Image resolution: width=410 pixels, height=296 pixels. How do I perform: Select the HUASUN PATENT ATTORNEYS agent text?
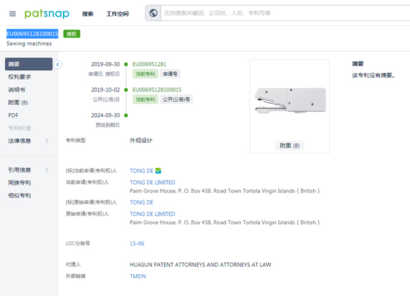pos(200,265)
